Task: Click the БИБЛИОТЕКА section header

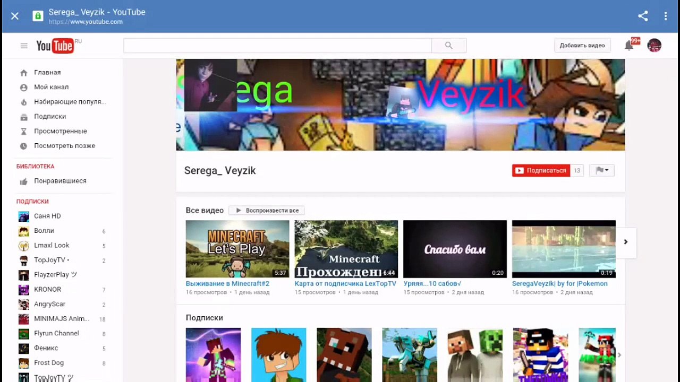Action: [35, 167]
